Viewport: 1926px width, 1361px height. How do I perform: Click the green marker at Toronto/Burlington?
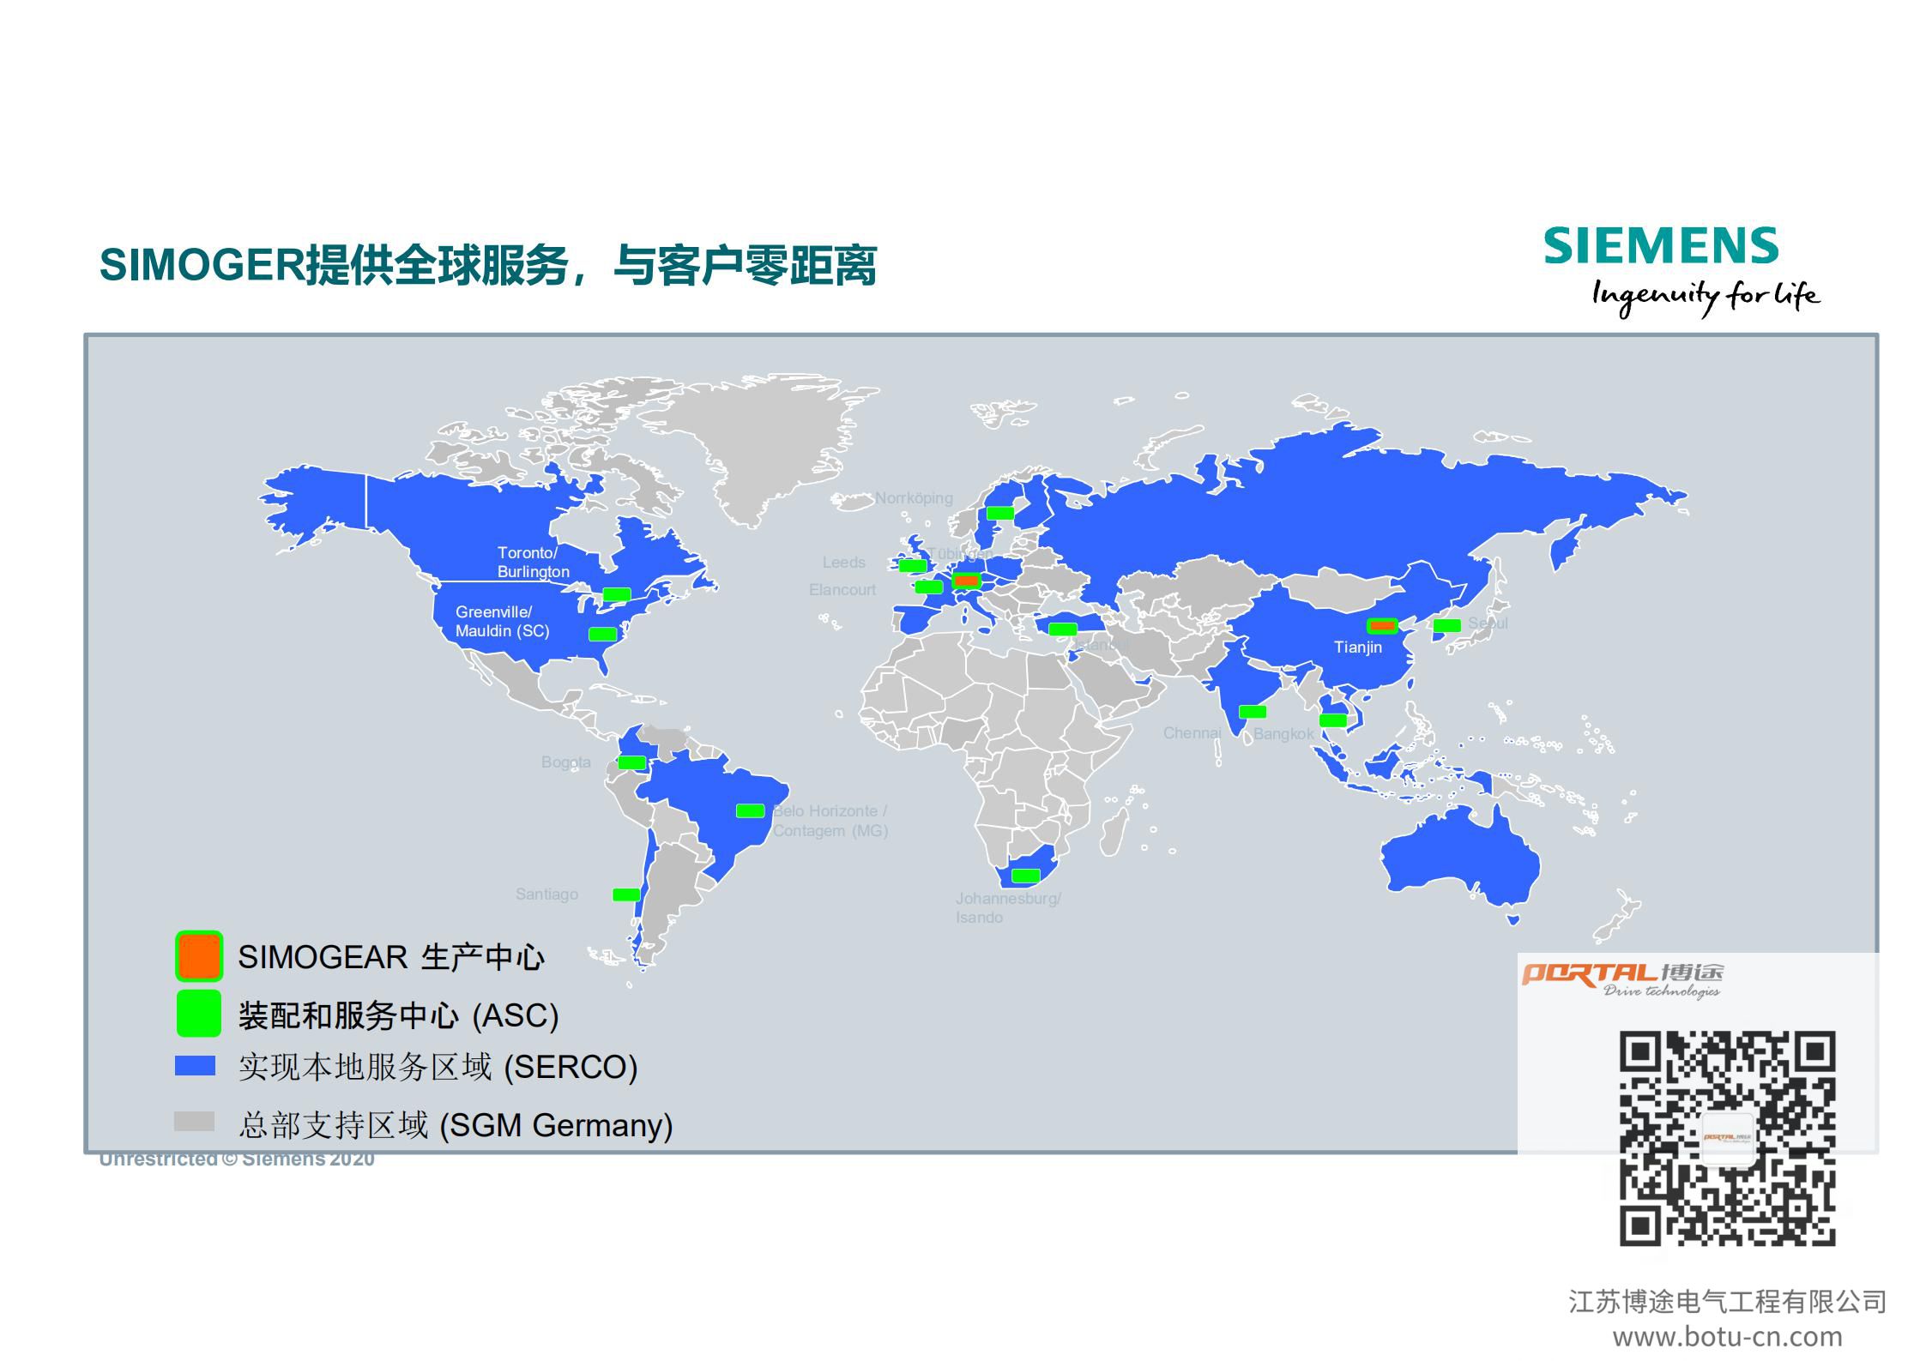click(616, 594)
